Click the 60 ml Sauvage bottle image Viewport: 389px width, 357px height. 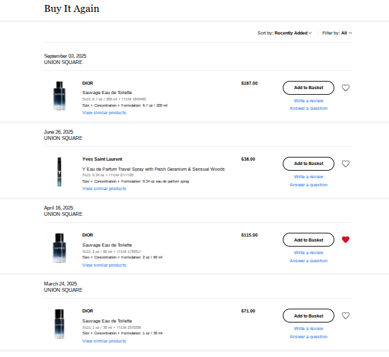tap(59, 247)
